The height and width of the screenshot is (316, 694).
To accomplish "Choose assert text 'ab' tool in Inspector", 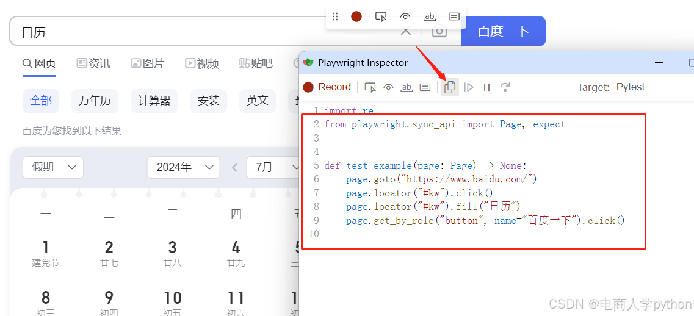I will click(x=407, y=87).
